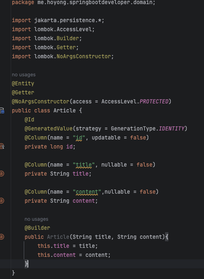Click the 'updatable' attribute in @Column
The height and width of the screenshot is (279, 204).
pyautogui.click(x=106, y=138)
